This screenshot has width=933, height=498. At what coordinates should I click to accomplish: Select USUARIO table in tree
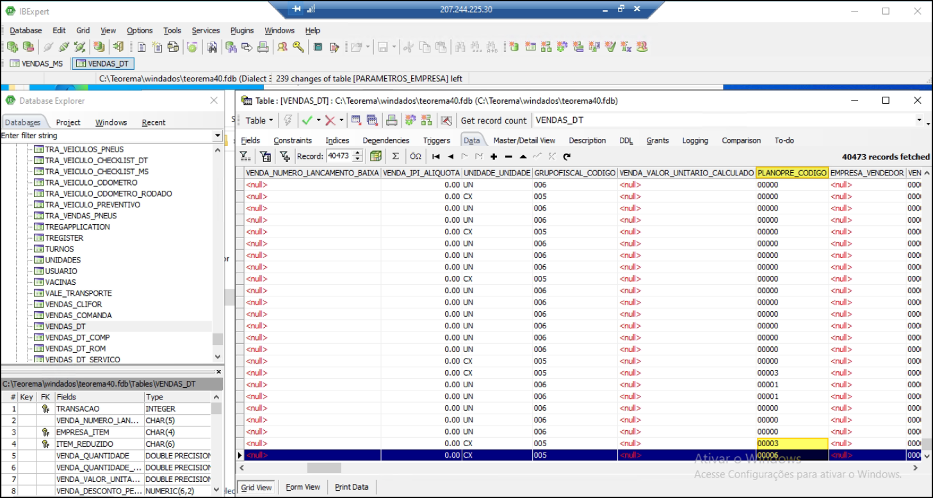tap(61, 271)
